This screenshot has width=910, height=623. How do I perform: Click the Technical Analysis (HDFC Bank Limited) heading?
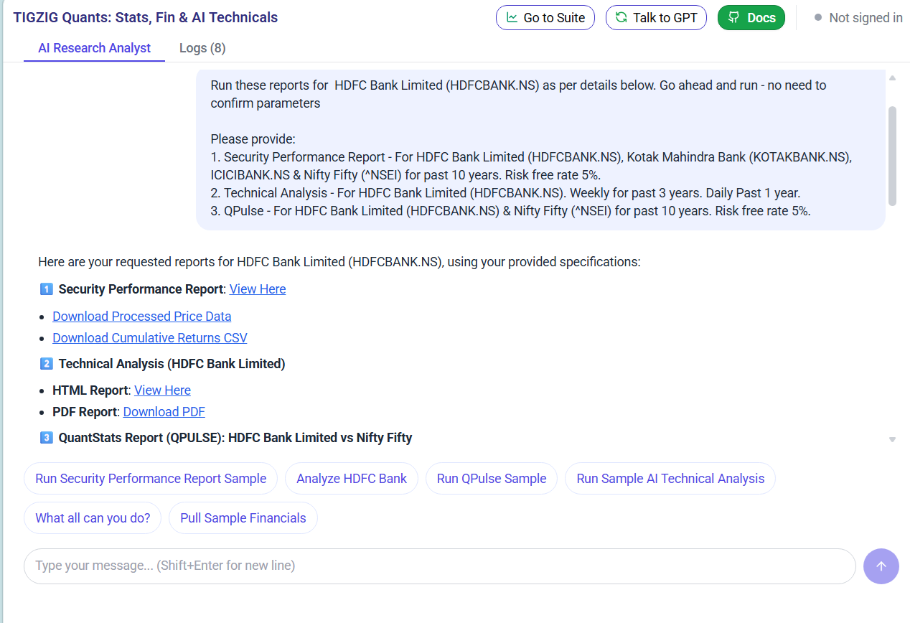pos(172,364)
